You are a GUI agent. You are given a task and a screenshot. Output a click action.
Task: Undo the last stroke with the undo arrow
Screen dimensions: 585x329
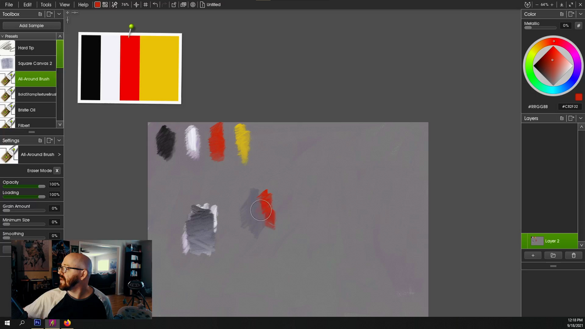click(x=155, y=5)
